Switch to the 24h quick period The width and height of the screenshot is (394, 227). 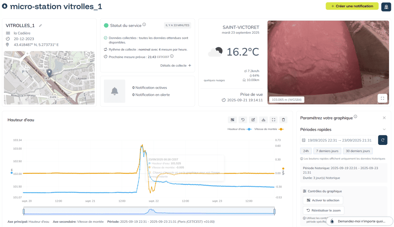(306, 151)
